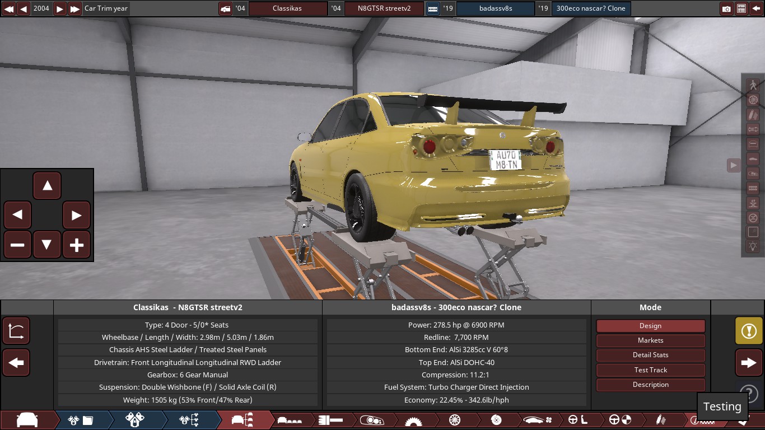This screenshot has height=430, width=765.
Task: Toggle engine block view in sidebar
Action: pyautogui.click(x=753, y=188)
